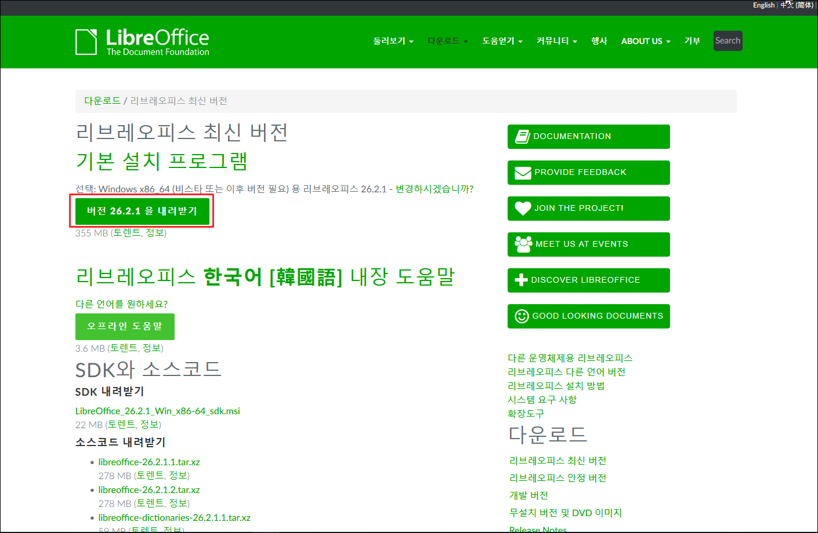Switch language to English

[x=763, y=5]
